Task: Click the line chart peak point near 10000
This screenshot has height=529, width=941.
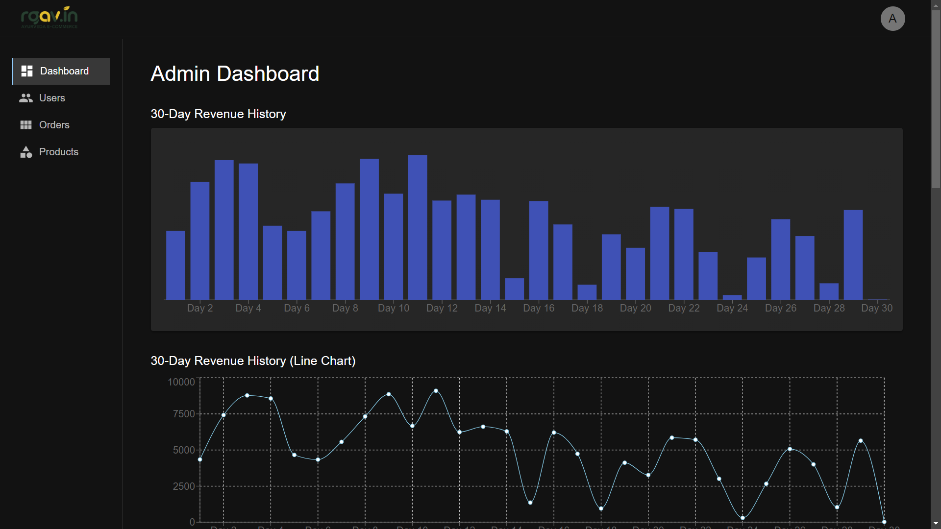Action: click(436, 391)
